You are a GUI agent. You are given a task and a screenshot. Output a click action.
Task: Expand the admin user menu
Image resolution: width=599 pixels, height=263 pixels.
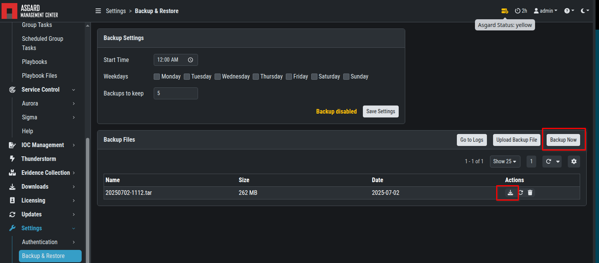pos(545,11)
